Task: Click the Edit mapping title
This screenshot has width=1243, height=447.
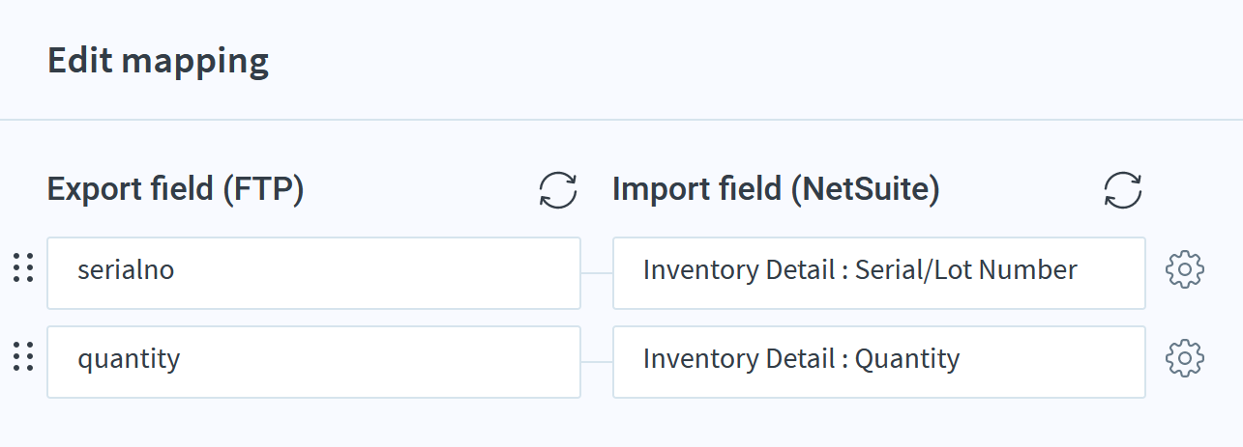Action: coord(158,62)
